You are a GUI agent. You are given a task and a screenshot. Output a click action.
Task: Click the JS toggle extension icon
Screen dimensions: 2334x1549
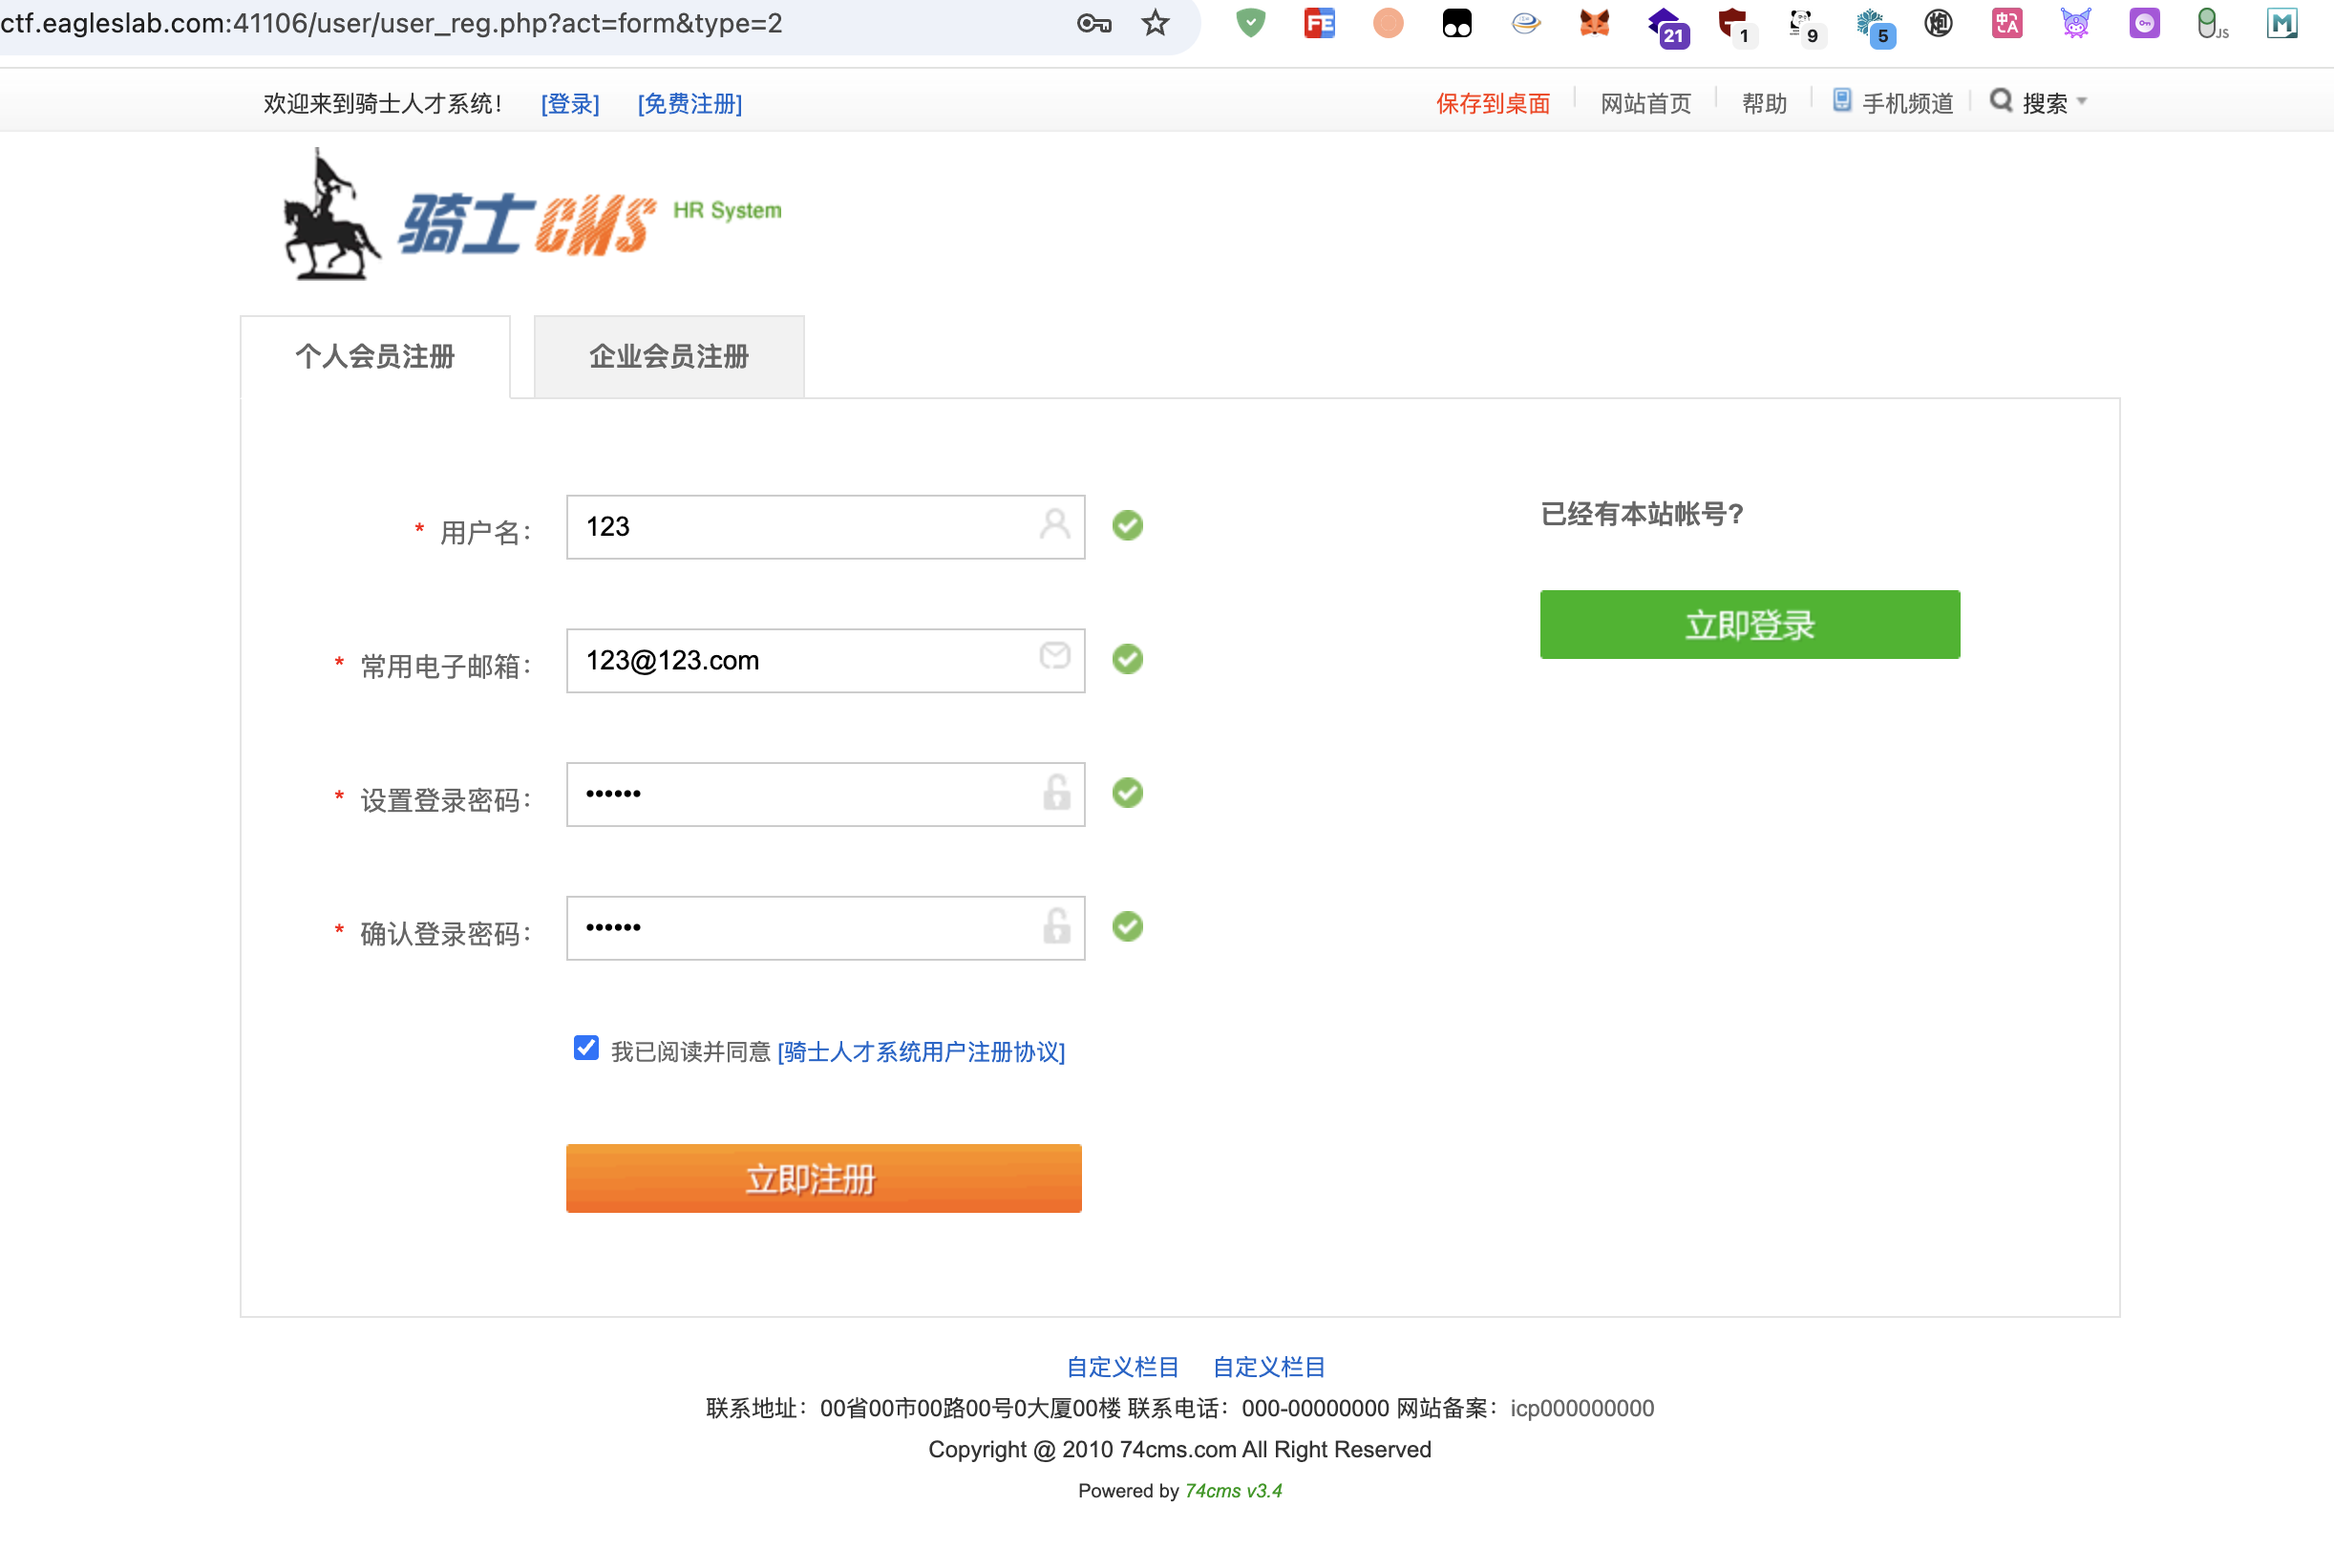(x=2212, y=23)
